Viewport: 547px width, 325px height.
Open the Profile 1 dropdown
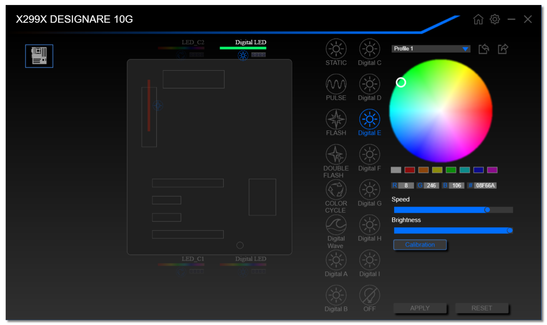[x=431, y=49]
